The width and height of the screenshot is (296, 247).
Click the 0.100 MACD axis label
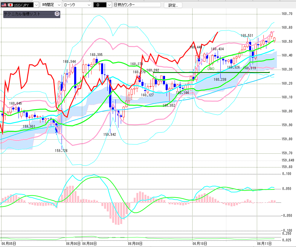point(287,174)
